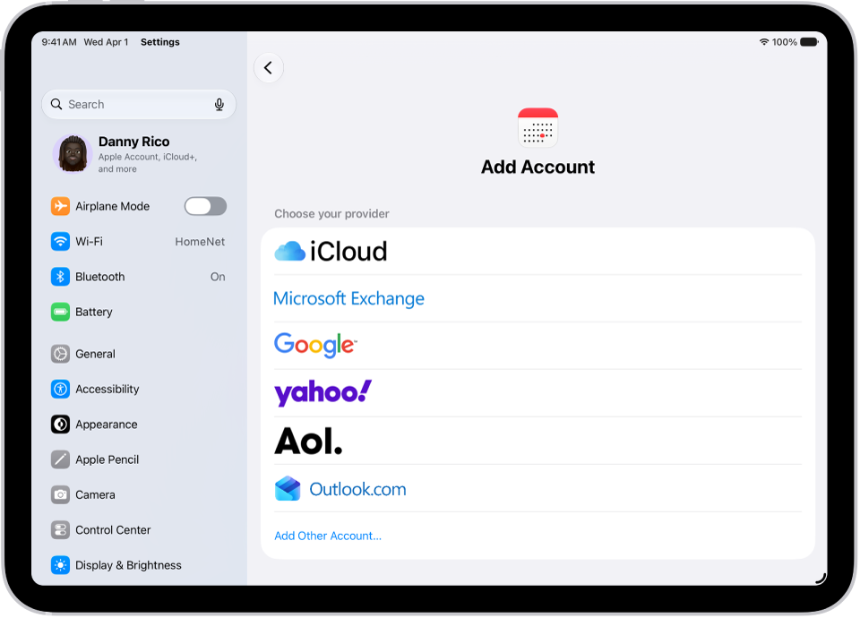
Task: Open Danny Rico Apple Account
Action: [x=138, y=154]
